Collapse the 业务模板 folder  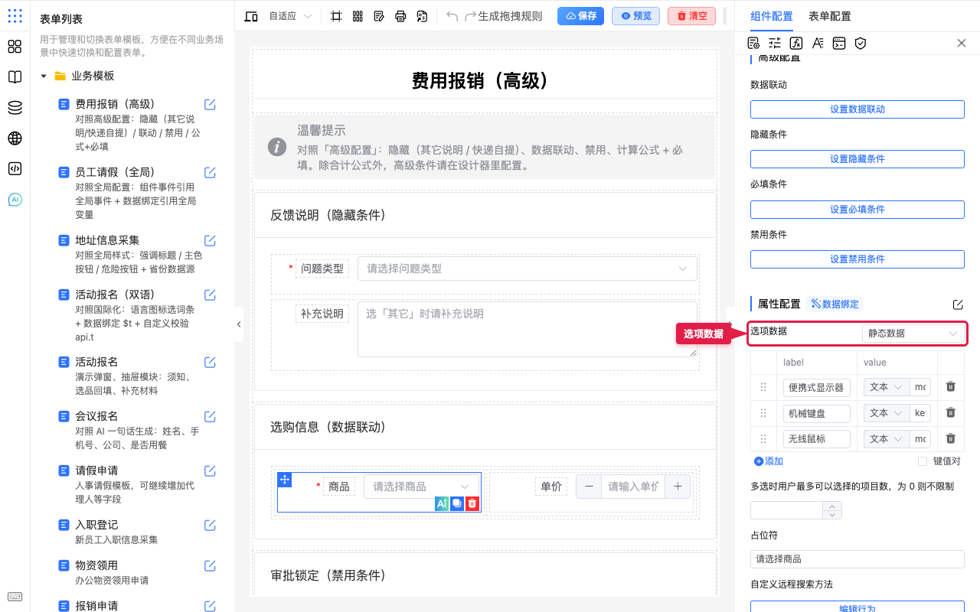coord(44,76)
